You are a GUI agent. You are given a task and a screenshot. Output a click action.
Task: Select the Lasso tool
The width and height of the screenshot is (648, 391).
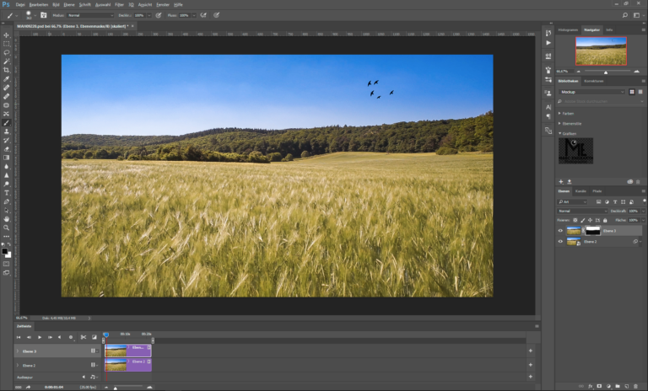6,52
